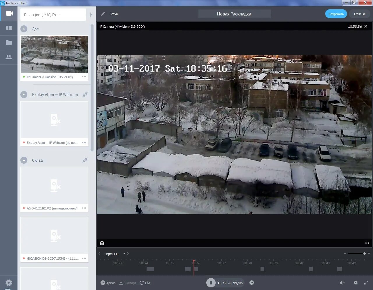Focus the camera search field
The image size is (373, 290).
[x=53, y=15]
